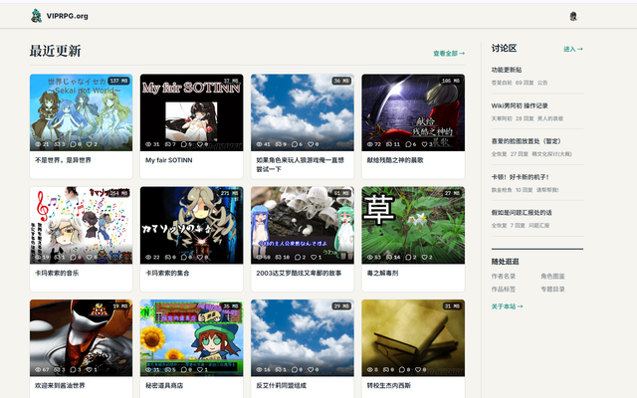
Task: Click the title 如果角色来玩人狼游戏俺一直想尝试一下
Action: pyautogui.click(x=301, y=165)
